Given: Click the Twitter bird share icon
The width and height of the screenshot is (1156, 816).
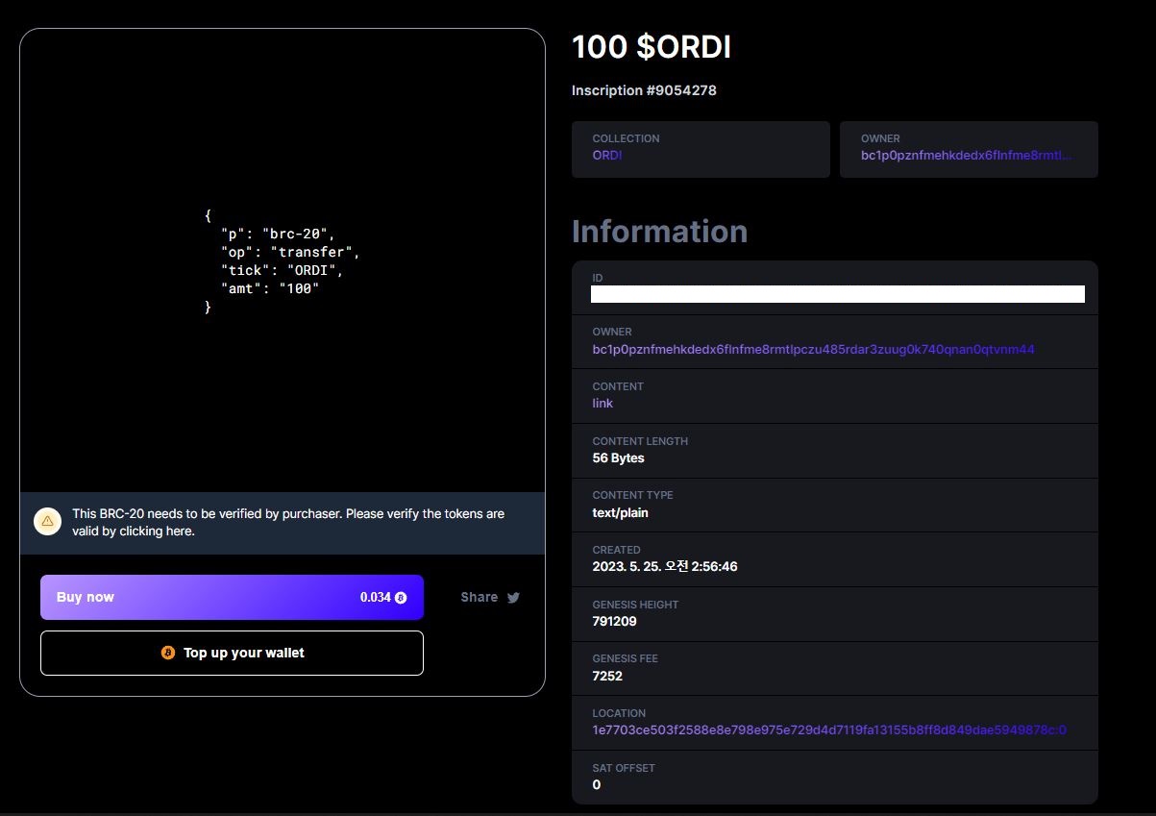Looking at the screenshot, I should tap(513, 597).
